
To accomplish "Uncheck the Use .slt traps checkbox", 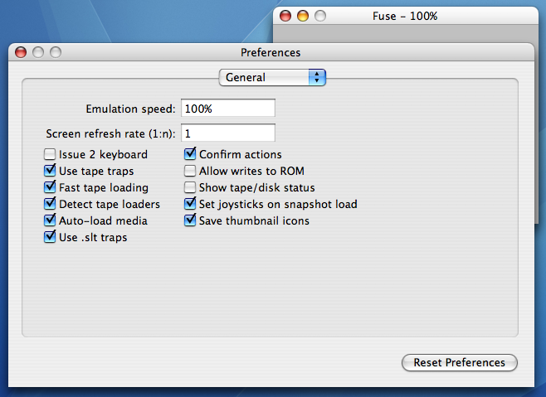I will (x=50, y=238).
